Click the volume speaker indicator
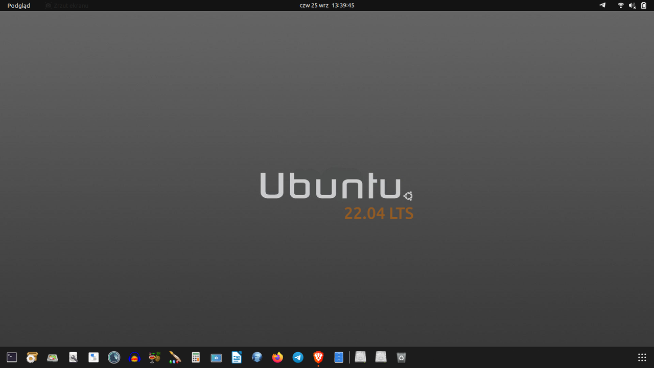 click(x=632, y=5)
